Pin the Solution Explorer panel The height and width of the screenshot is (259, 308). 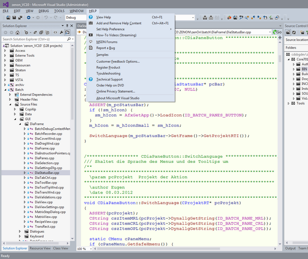tap(67, 25)
